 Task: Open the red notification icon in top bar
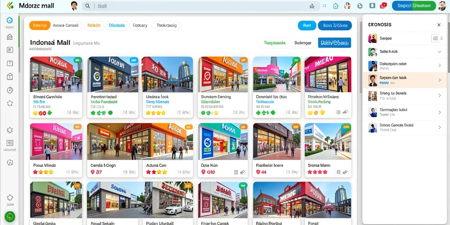pos(383,5)
